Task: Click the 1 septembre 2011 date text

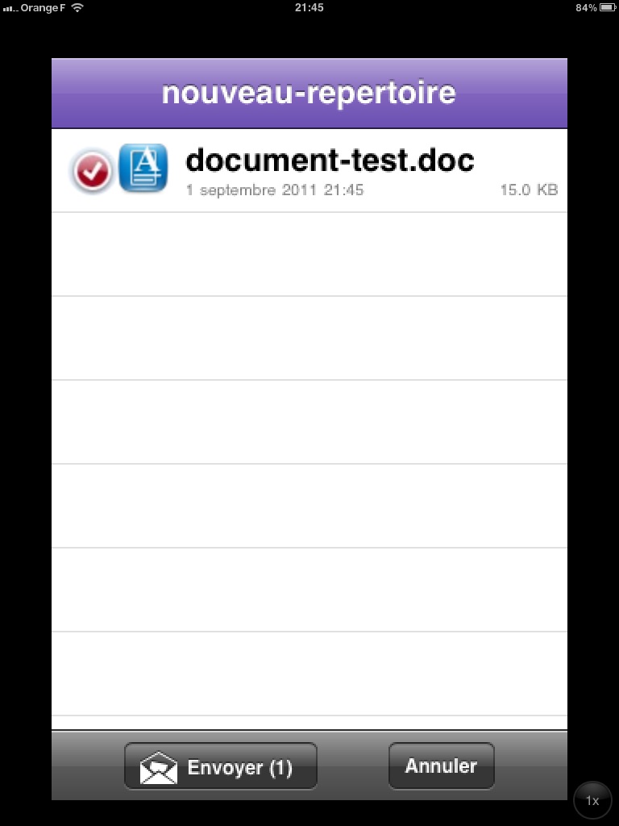Action: click(x=251, y=190)
